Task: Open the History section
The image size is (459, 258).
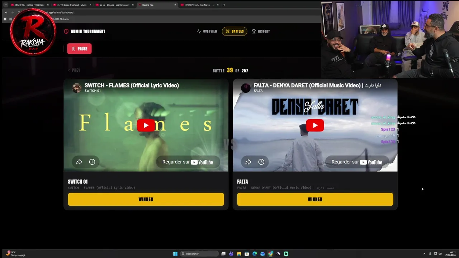Action: [261, 32]
